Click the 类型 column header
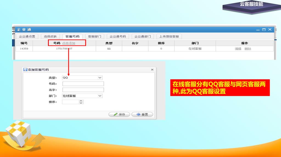The image size is (281, 157). pyautogui.click(x=109, y=43)
